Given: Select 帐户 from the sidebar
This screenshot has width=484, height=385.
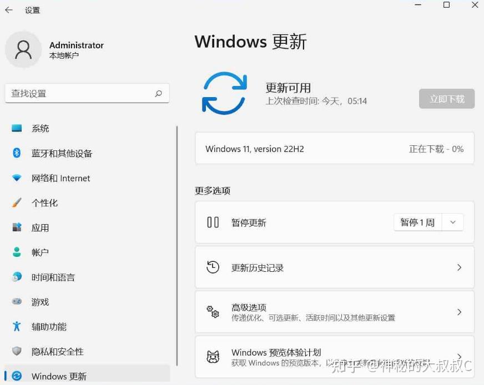Looking at the screenshot, I should [40, 252].
